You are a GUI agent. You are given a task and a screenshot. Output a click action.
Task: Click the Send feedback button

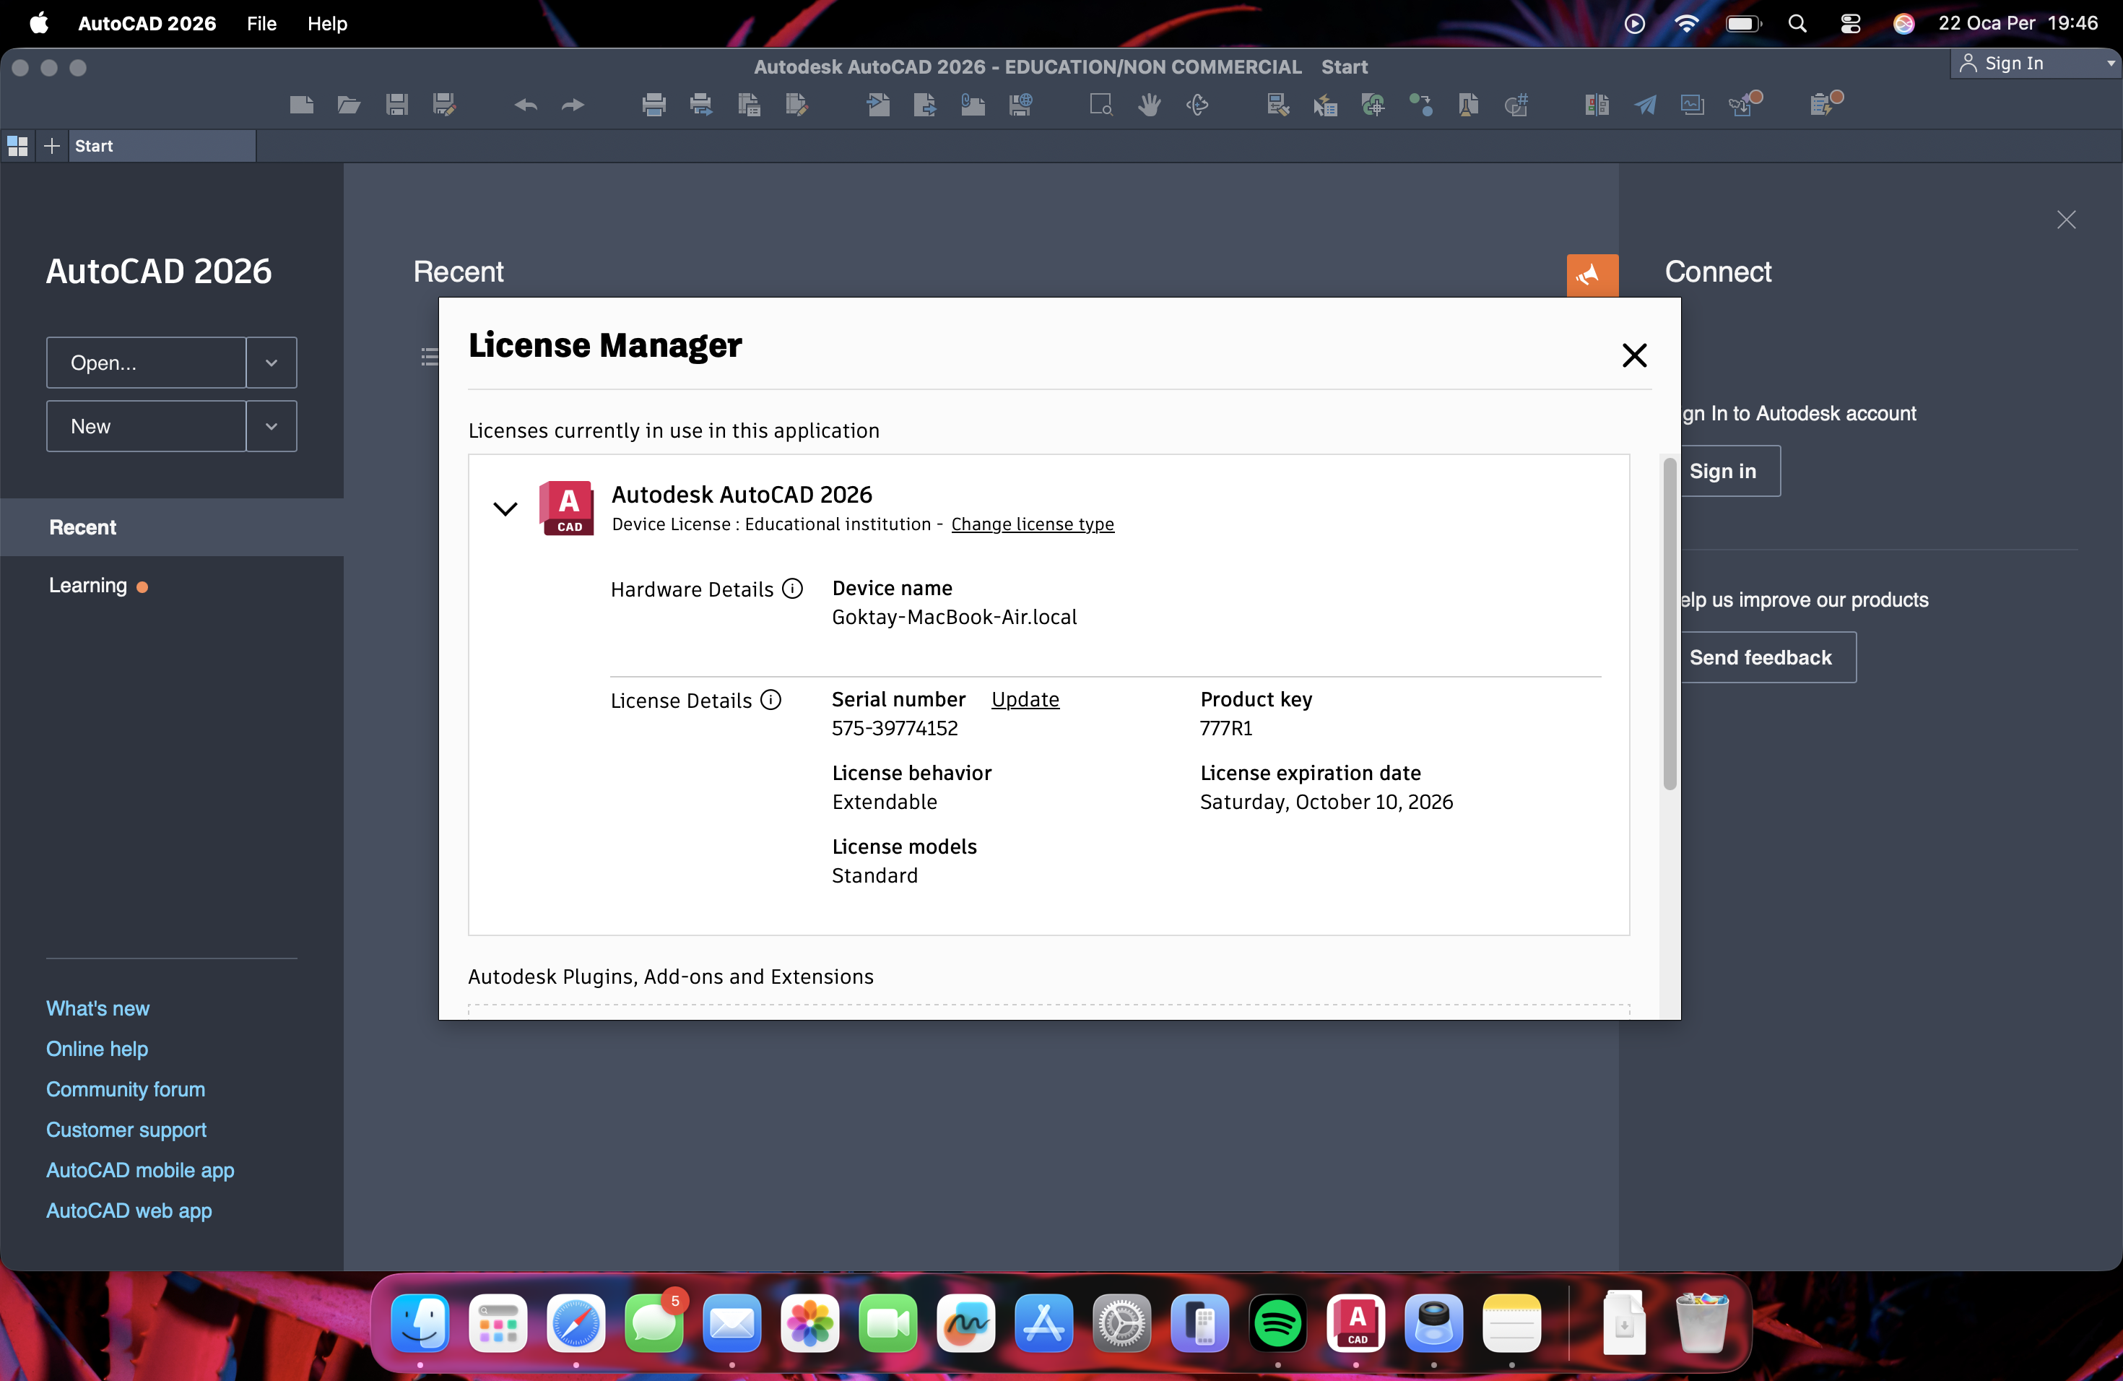click(1768, 657)
